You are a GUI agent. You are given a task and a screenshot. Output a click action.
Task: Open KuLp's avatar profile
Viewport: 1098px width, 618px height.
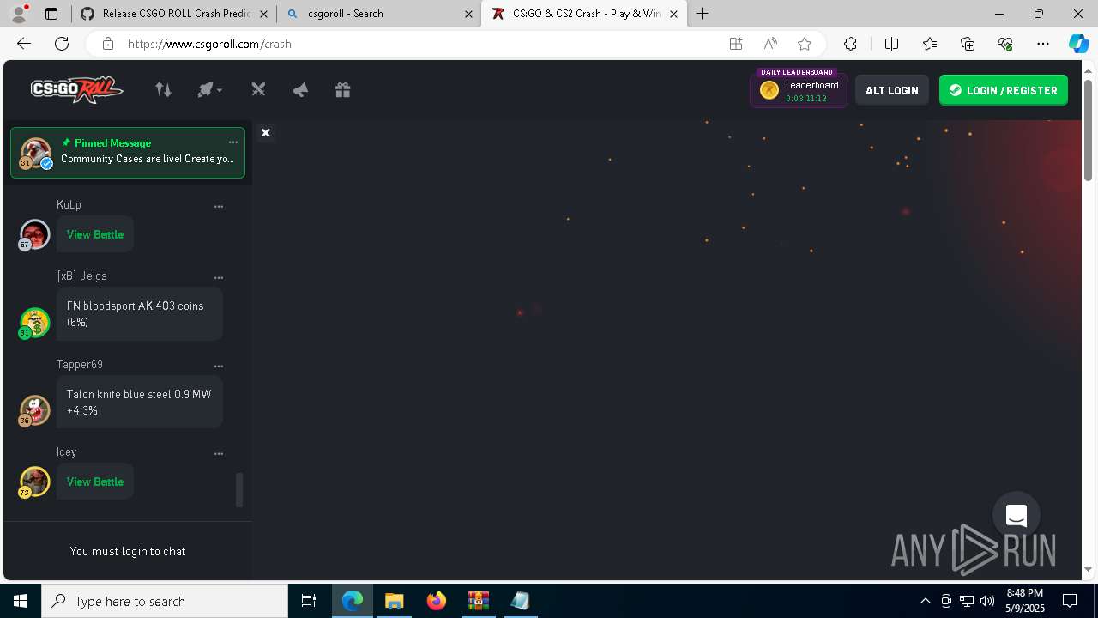point(34,234)
